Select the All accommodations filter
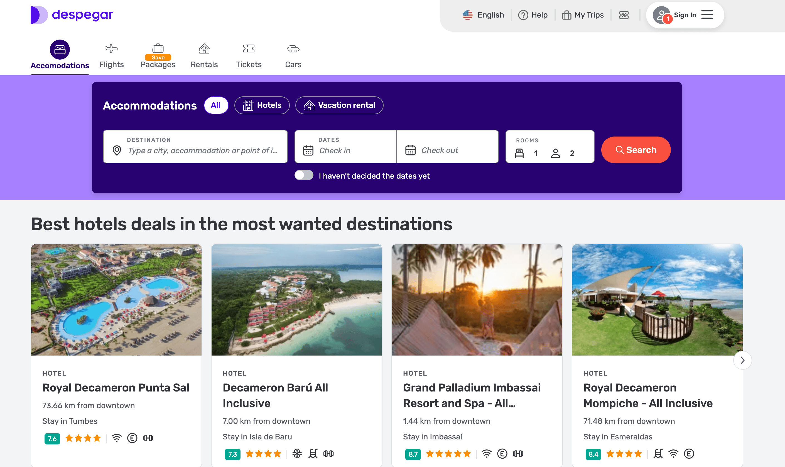The width and height of the screenshot is (785, 467). (x=216, y=105)
